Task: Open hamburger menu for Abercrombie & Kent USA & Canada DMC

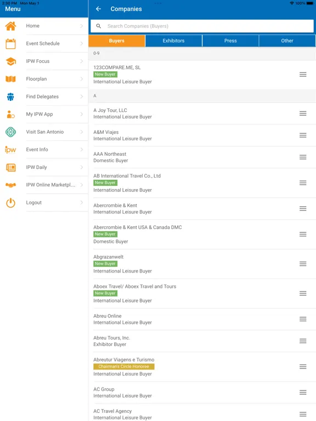Action: pos(303,235)
